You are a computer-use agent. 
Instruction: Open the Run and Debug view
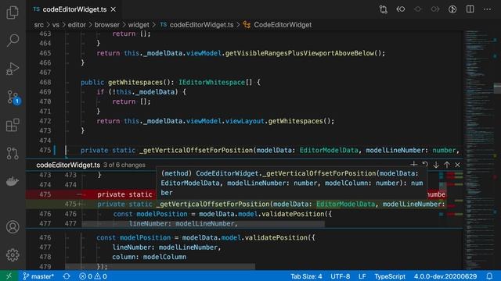pos(13,69)
